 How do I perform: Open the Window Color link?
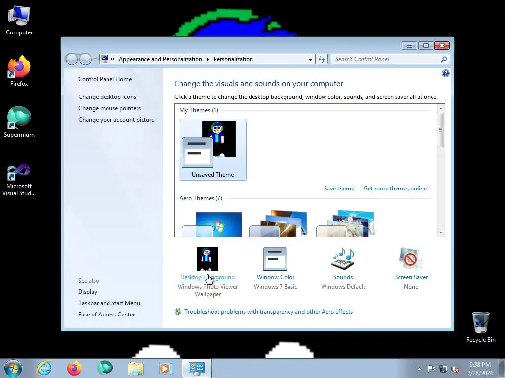pos(276,277)
